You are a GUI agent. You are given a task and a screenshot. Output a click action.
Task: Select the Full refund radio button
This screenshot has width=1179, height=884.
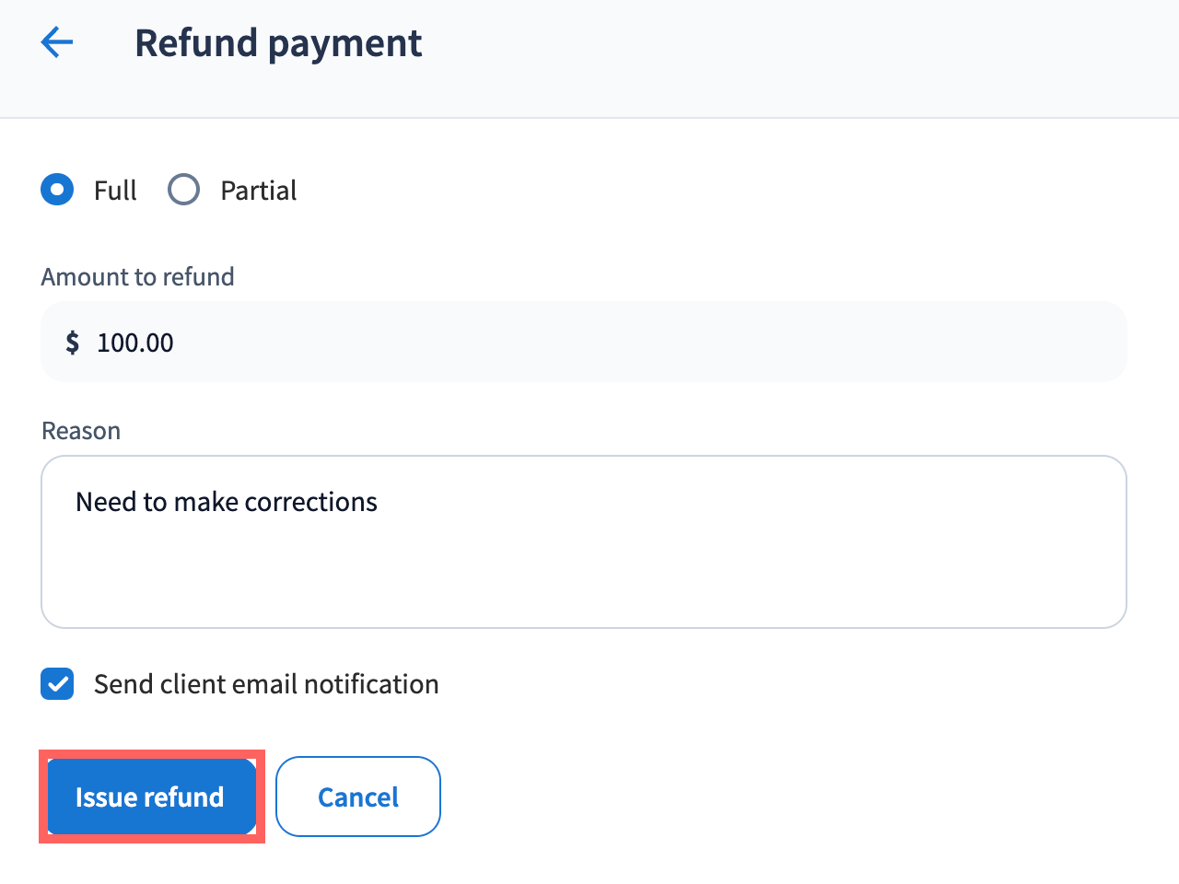[x=57, y=190]
